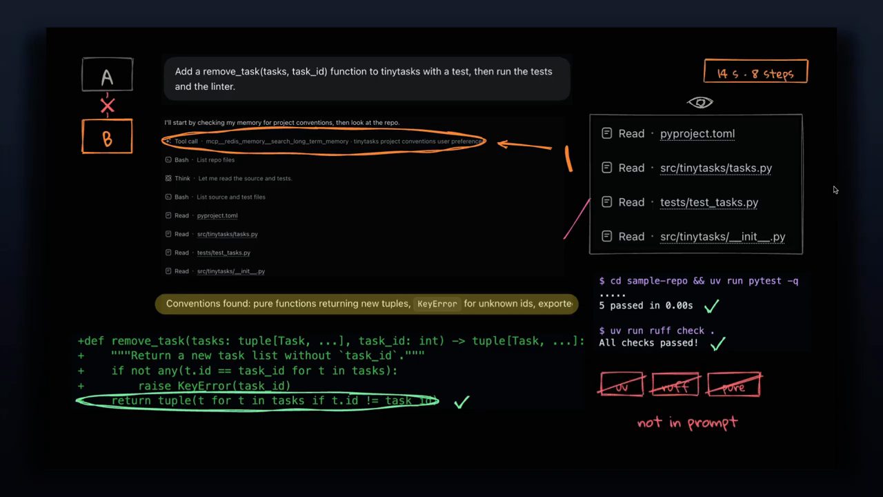This screenshot has height=497, width=883.
Task: Open src/tinytasks/__init__.py link in the small step list
Action: [x=231, y=271]
